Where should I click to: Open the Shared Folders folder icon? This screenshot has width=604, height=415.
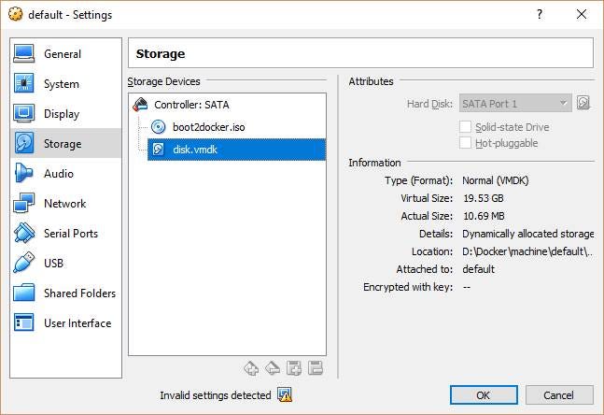click(24, 293)
